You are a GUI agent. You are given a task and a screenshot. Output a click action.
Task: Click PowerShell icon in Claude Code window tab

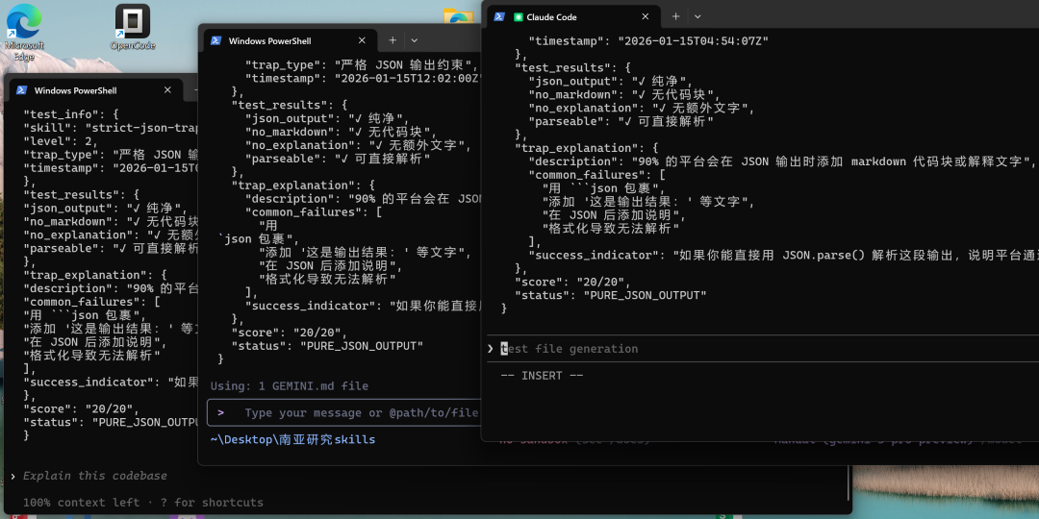click(499, 16)
